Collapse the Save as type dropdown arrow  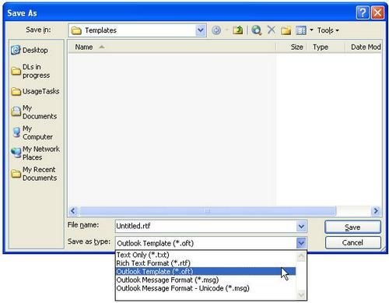[x=301, y=243]
